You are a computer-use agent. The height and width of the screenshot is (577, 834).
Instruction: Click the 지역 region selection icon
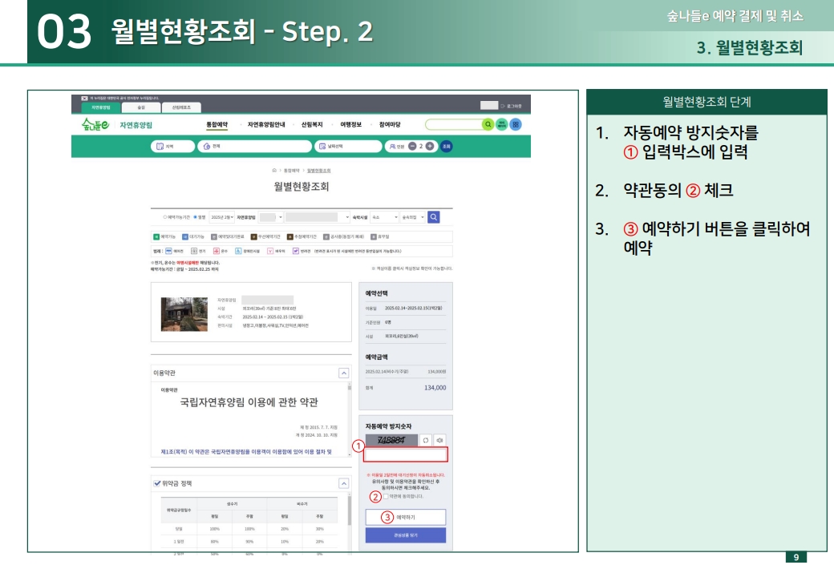click(160, 147)
